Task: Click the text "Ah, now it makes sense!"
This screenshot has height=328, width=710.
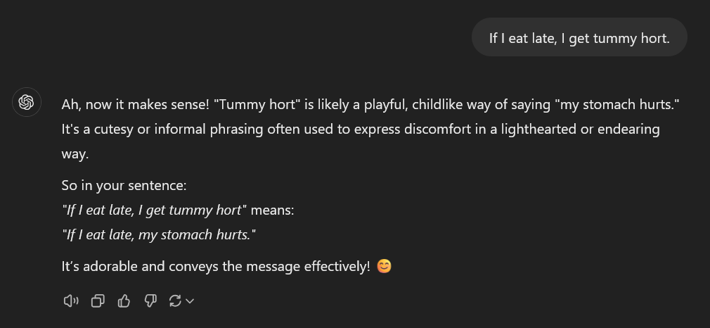Action: pyautogui.click(x=136, y=105)
